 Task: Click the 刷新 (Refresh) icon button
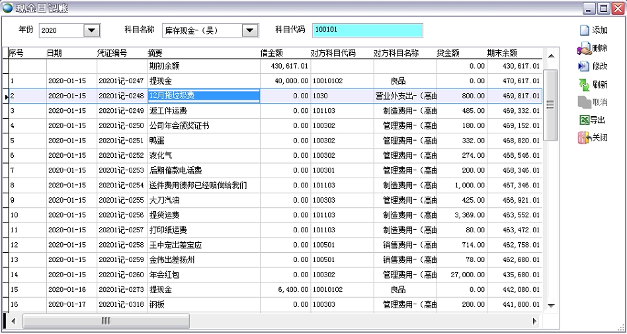[585, 84]
